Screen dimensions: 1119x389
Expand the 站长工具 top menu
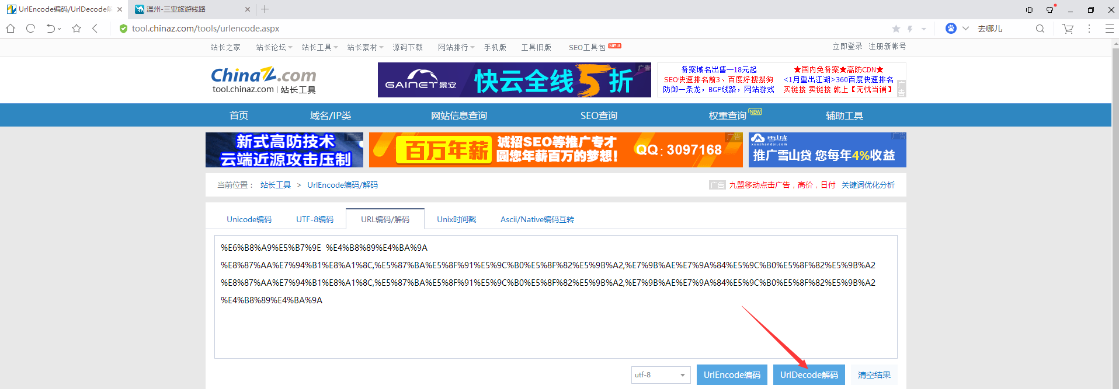tap(319, 47)
